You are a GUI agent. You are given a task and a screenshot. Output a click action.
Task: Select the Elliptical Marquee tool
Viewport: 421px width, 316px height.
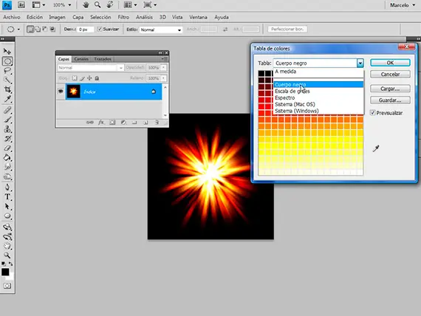pos(7,61)
